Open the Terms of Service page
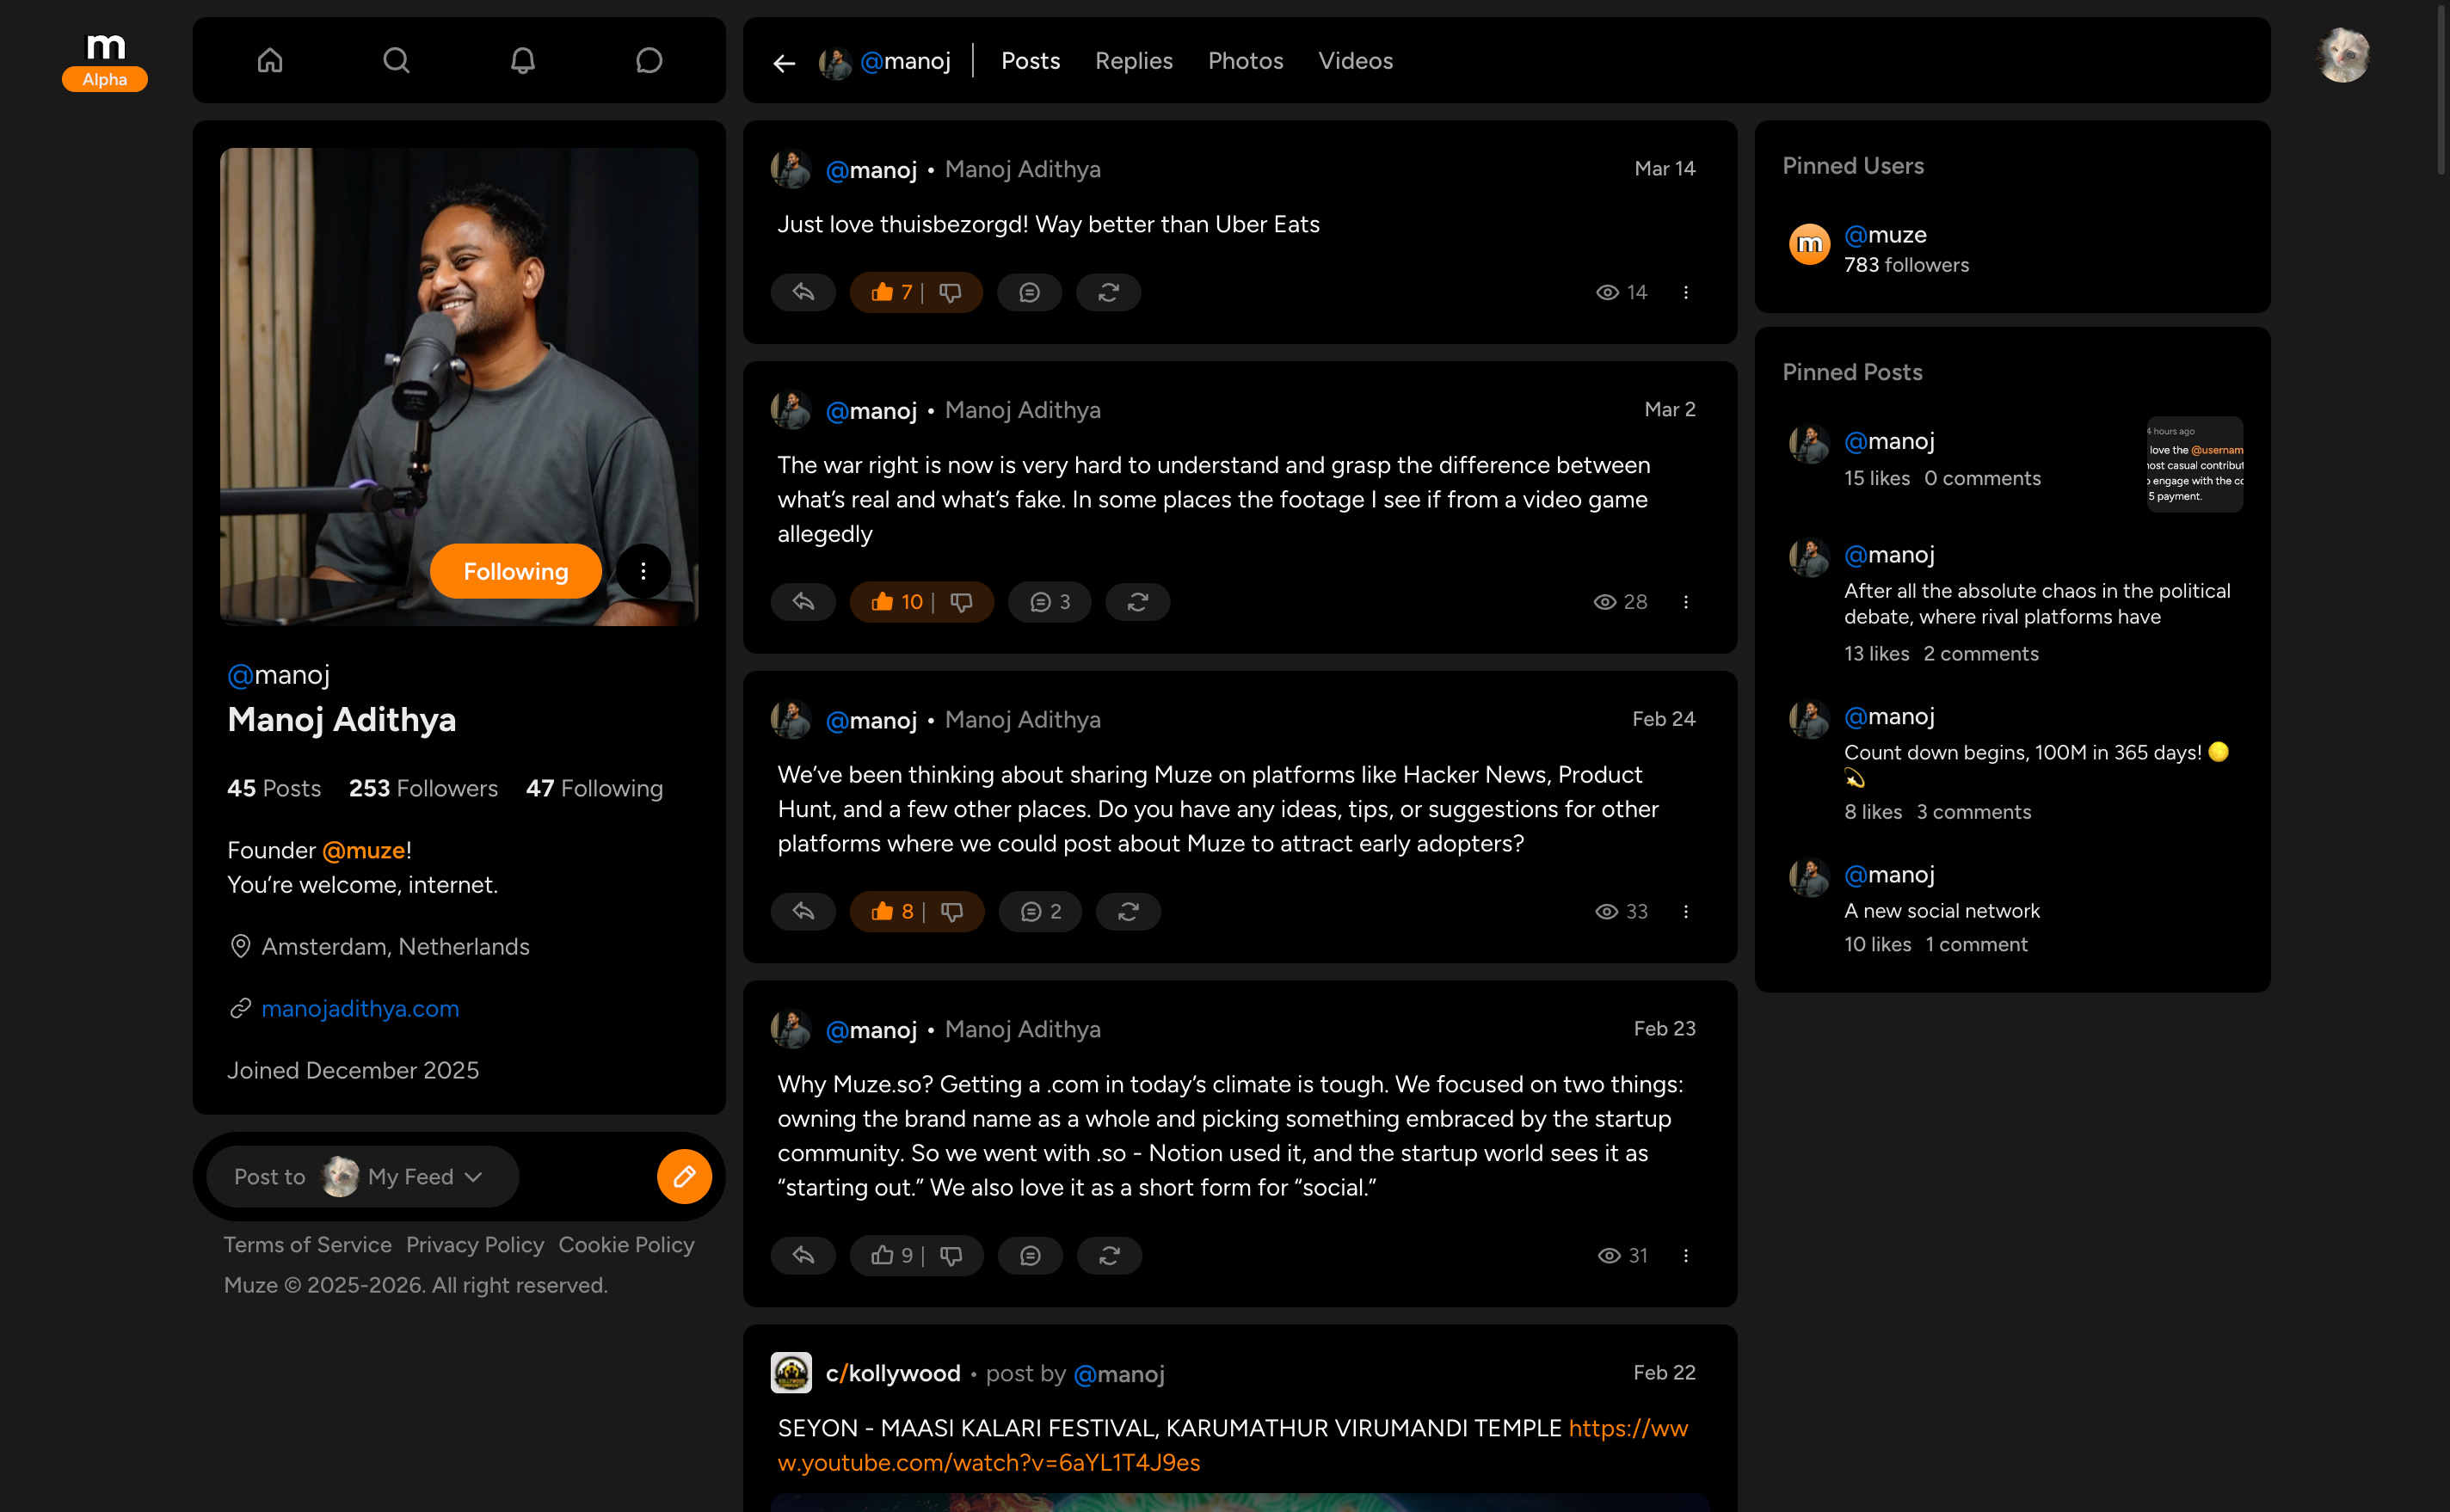 pos(307,1245)
